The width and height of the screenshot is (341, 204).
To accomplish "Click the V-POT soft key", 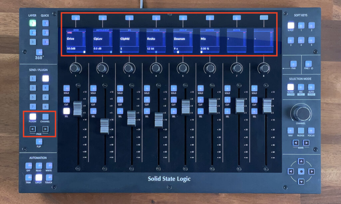I will coord(291,25).
